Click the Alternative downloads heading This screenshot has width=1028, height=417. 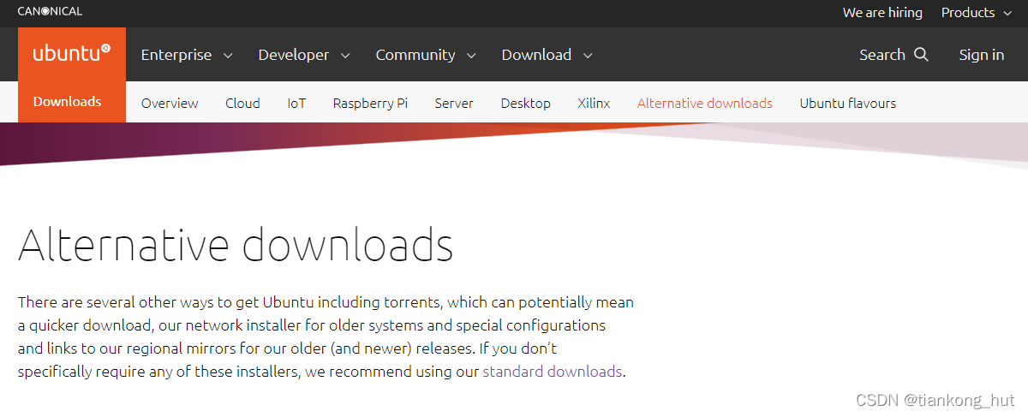(236, 244)
